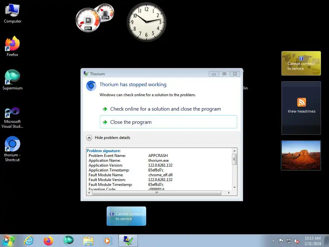Click the APPCRASH event name value
The image size is (329, 247).
pos(158,156)
